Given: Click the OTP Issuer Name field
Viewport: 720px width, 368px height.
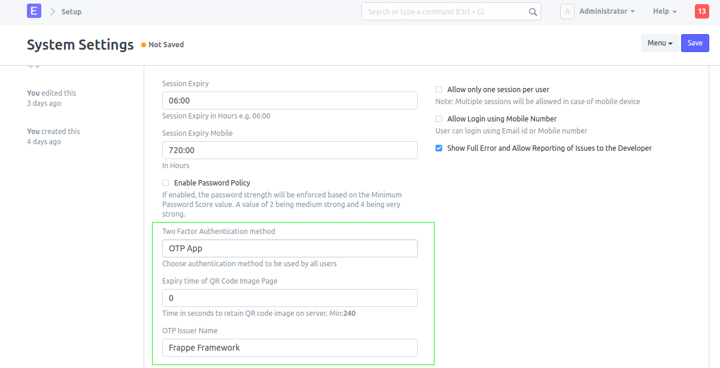Looking at the screenshot, I should click(x=290, y=347).
